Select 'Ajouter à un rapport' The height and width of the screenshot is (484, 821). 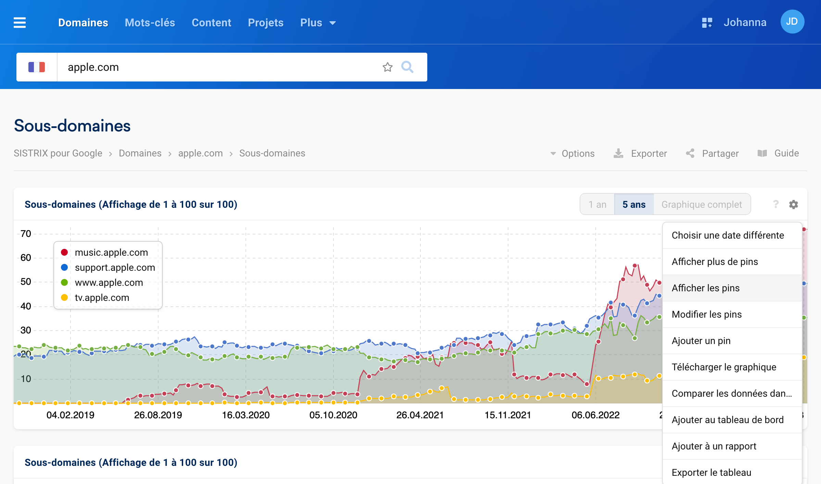(732, 446)
